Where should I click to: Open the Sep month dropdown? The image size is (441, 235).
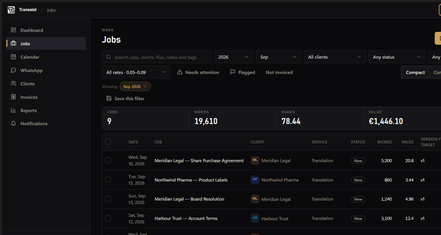(278, 57)
